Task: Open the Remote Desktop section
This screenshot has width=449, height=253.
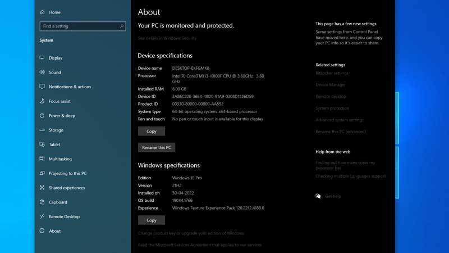Action: (64, 216)
